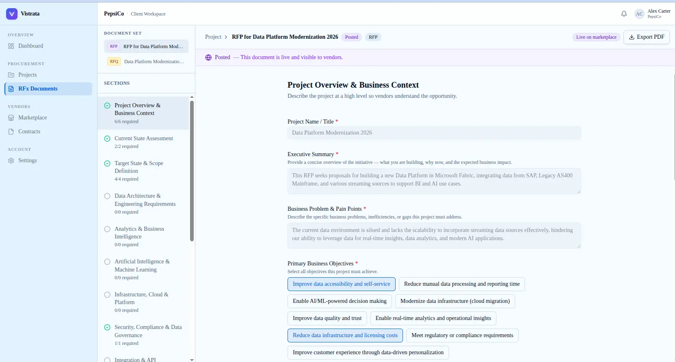Image resolution: width=675 pixels, height=362 pixels.
Task: Click the Dashboard grid icon
Action: [11, 46]
